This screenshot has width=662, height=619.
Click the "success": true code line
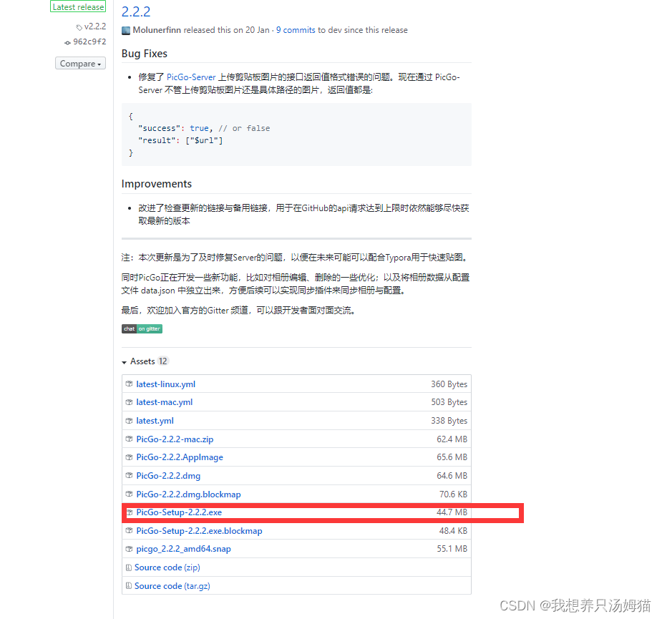pyautogui.click(x=204, y=128)
